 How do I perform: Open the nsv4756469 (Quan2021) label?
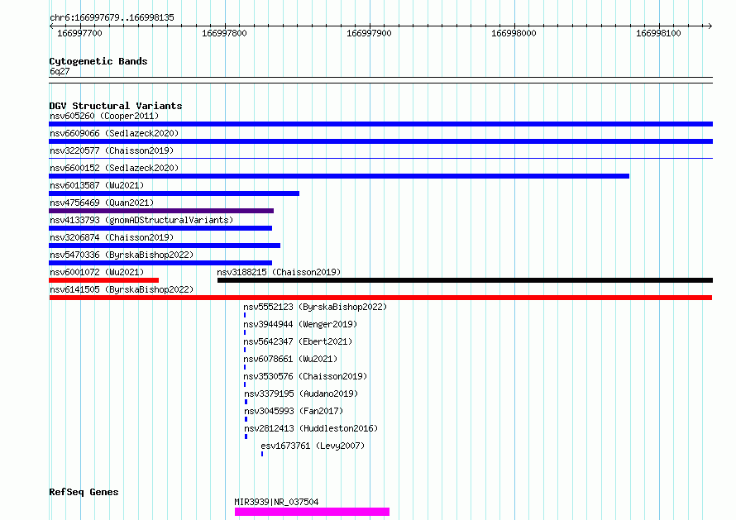(x=102, y=203)
